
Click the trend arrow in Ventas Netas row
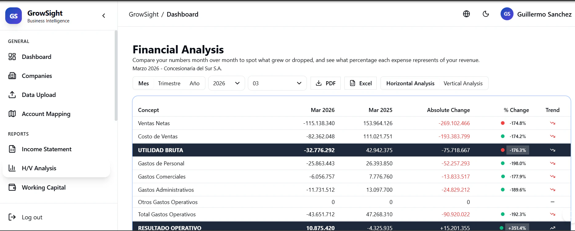click(553, 123)
